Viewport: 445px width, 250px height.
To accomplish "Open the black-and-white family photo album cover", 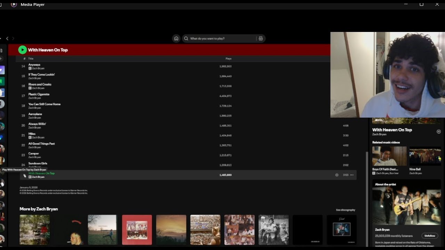I will tap(274, 230).
